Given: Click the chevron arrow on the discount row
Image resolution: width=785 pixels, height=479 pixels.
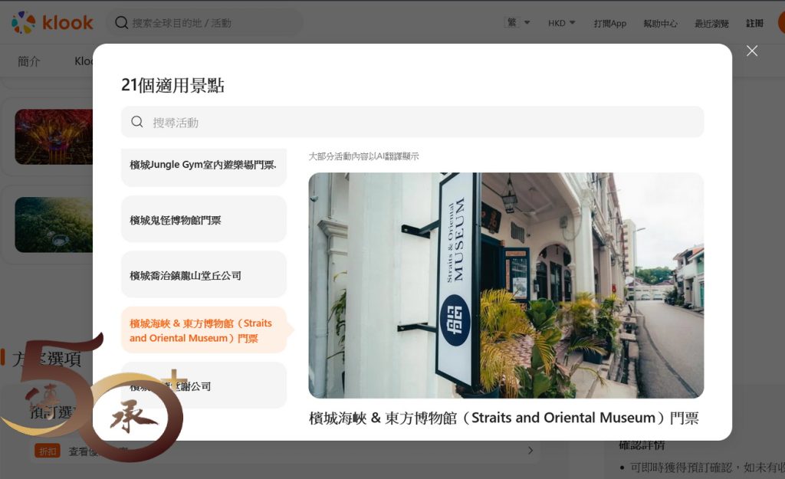Looking at the screenshot, I should [530, 451].
